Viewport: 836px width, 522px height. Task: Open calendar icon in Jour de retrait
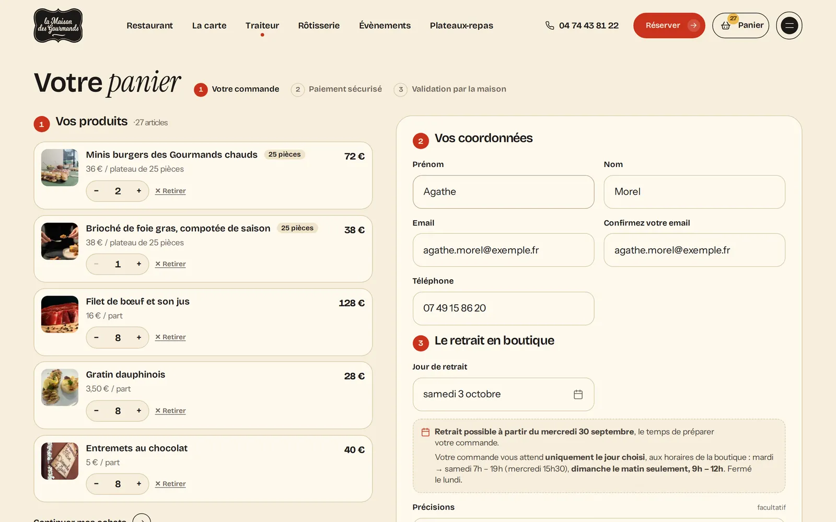(578, 395)
